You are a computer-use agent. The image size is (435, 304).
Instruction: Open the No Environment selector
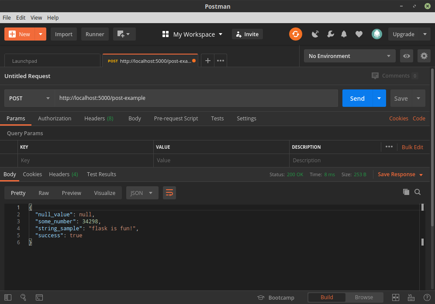(349, 56)
